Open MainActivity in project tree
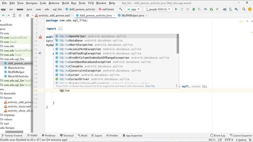Viewport: 253px width, 142px height. (x=16, y=67)
